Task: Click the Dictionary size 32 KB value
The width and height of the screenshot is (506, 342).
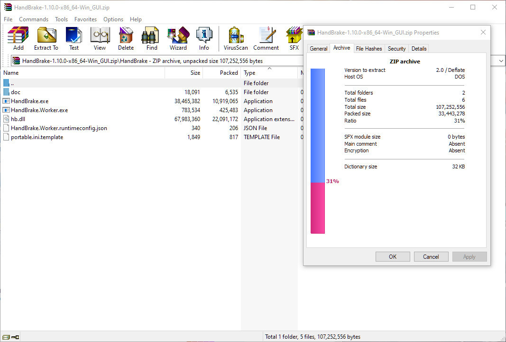Action: coord(459,167)
